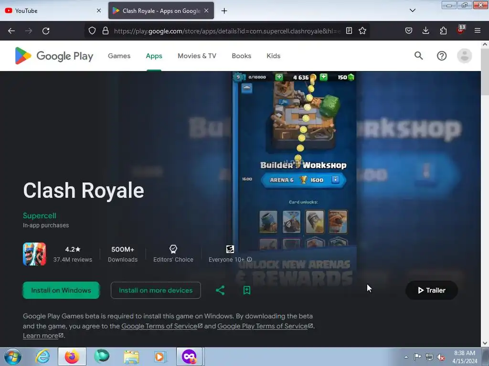Click the Google Play logo
The image size is (489, 366).
pyautogui.click(x=54, y=56)
